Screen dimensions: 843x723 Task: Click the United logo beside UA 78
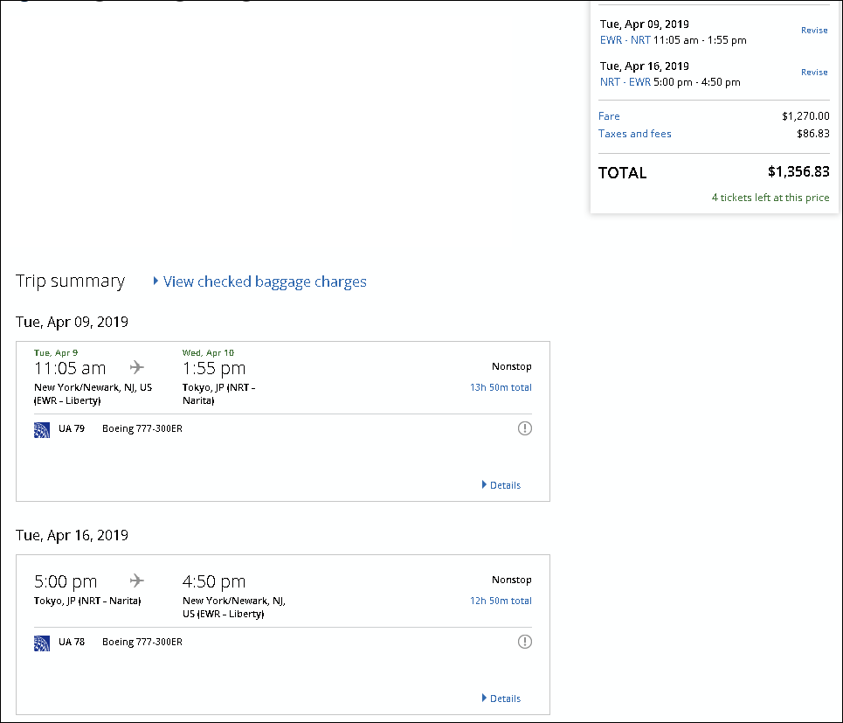click(x=42, y=643)
